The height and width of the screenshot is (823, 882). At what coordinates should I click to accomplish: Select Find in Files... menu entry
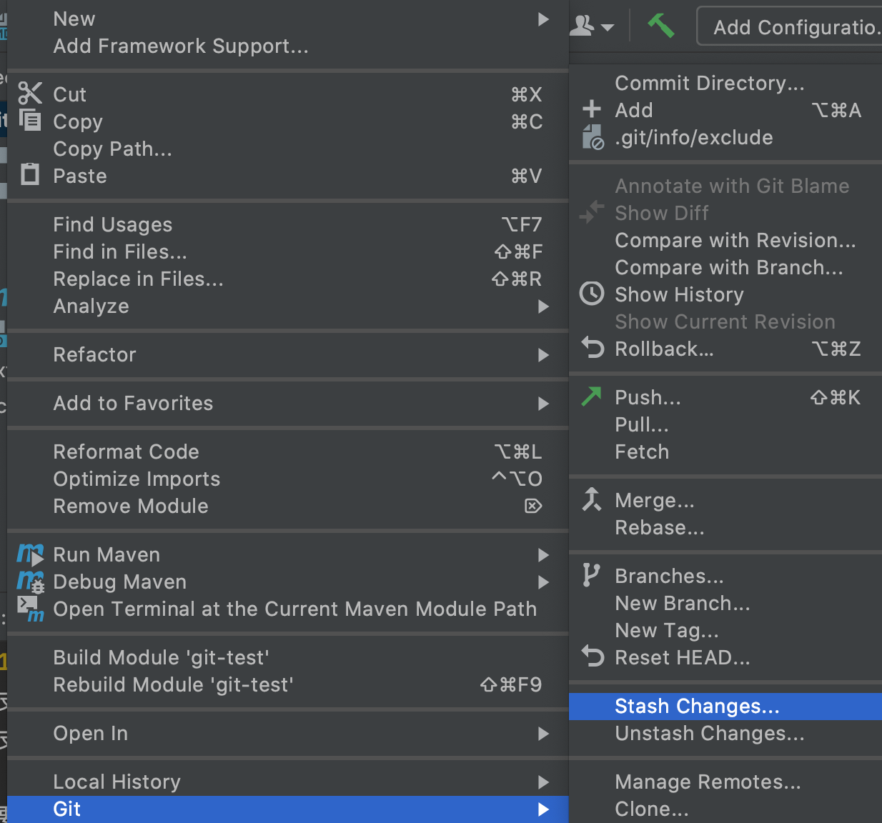[120, 252]
